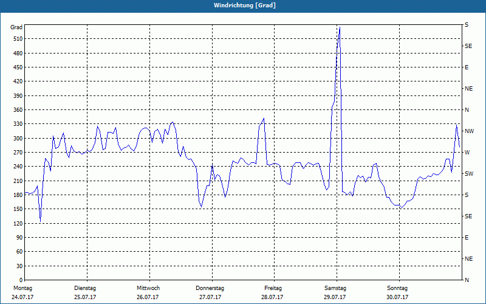This screenshot has width=486, height=304.
Task: Select the 'Grad' y-axis unit label
Action: (16, 27)
